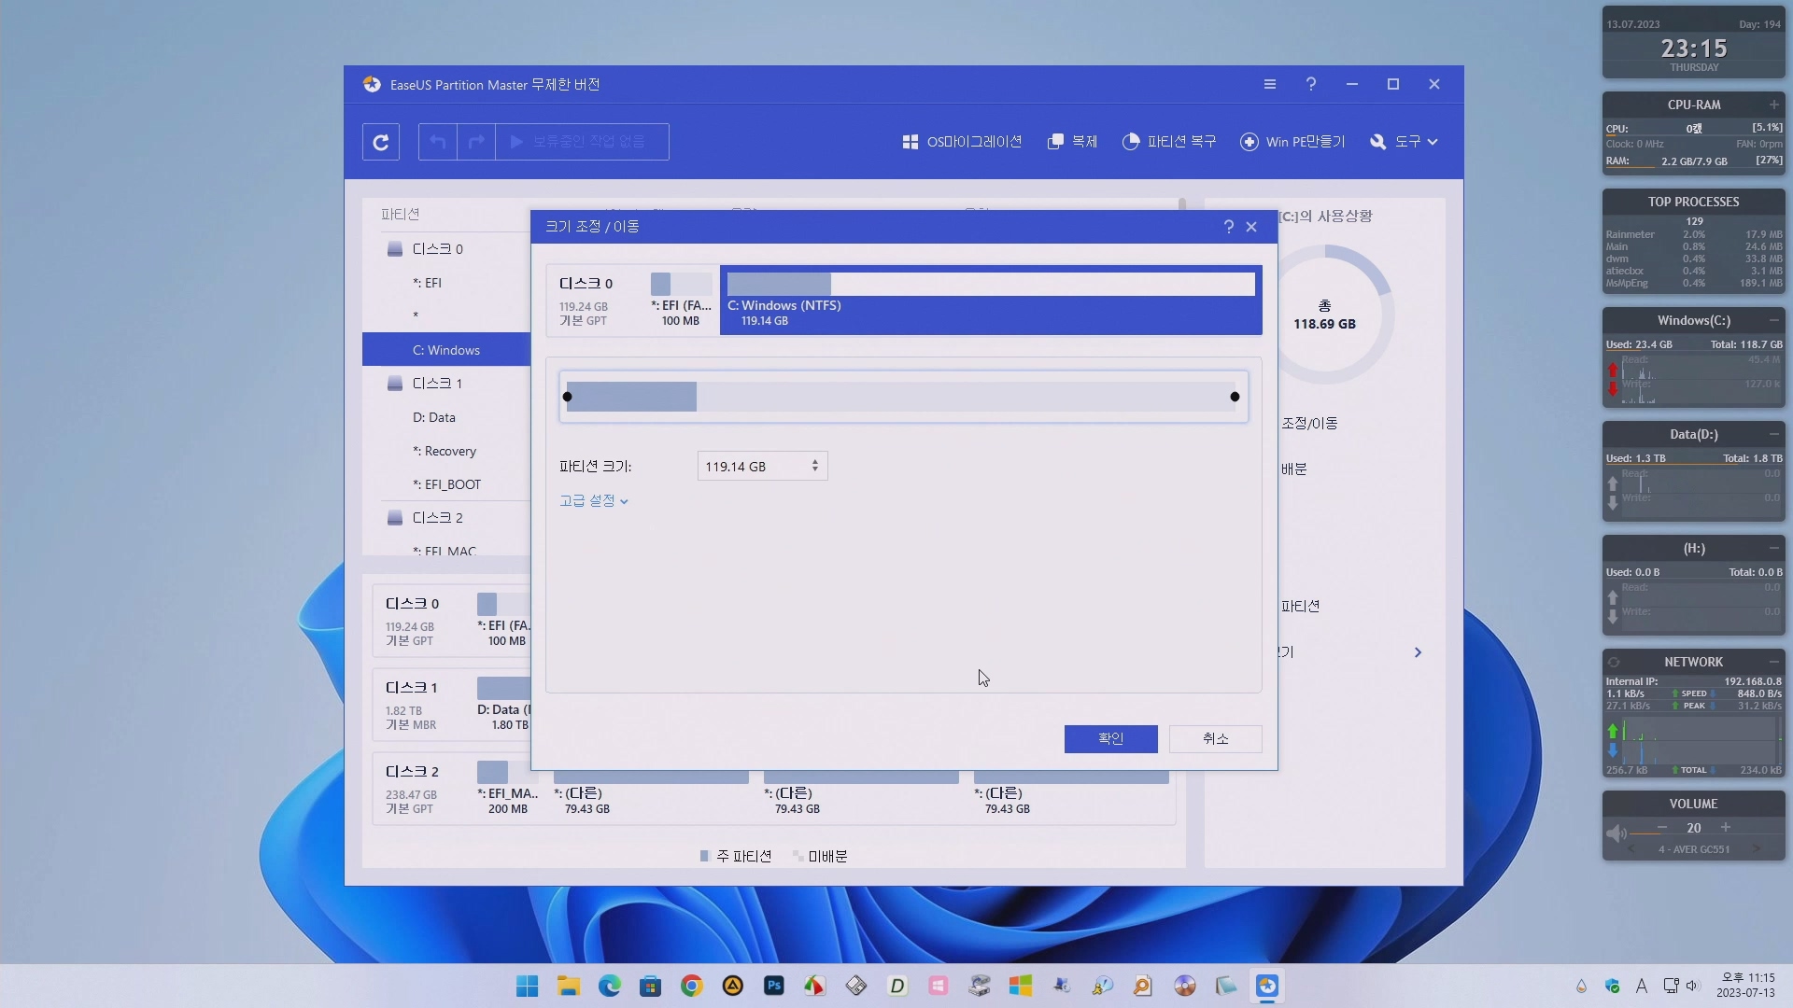This screenshot has width=1793, height=1008.
Task: Click the 119.24 GB label in dialog disk info
Action: [583, 306]
